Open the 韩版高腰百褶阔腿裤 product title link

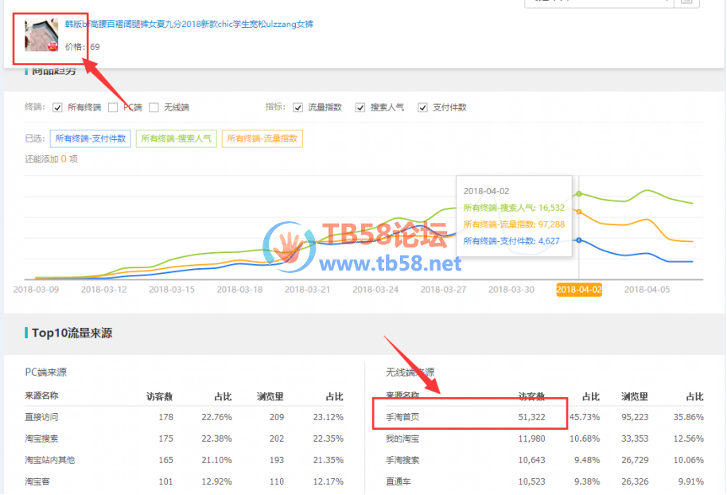[x=189, y=24]
